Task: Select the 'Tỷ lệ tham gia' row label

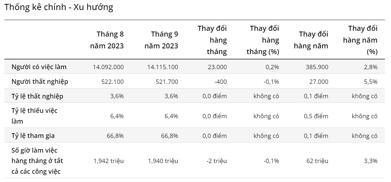Action: [x=33, y=136]
